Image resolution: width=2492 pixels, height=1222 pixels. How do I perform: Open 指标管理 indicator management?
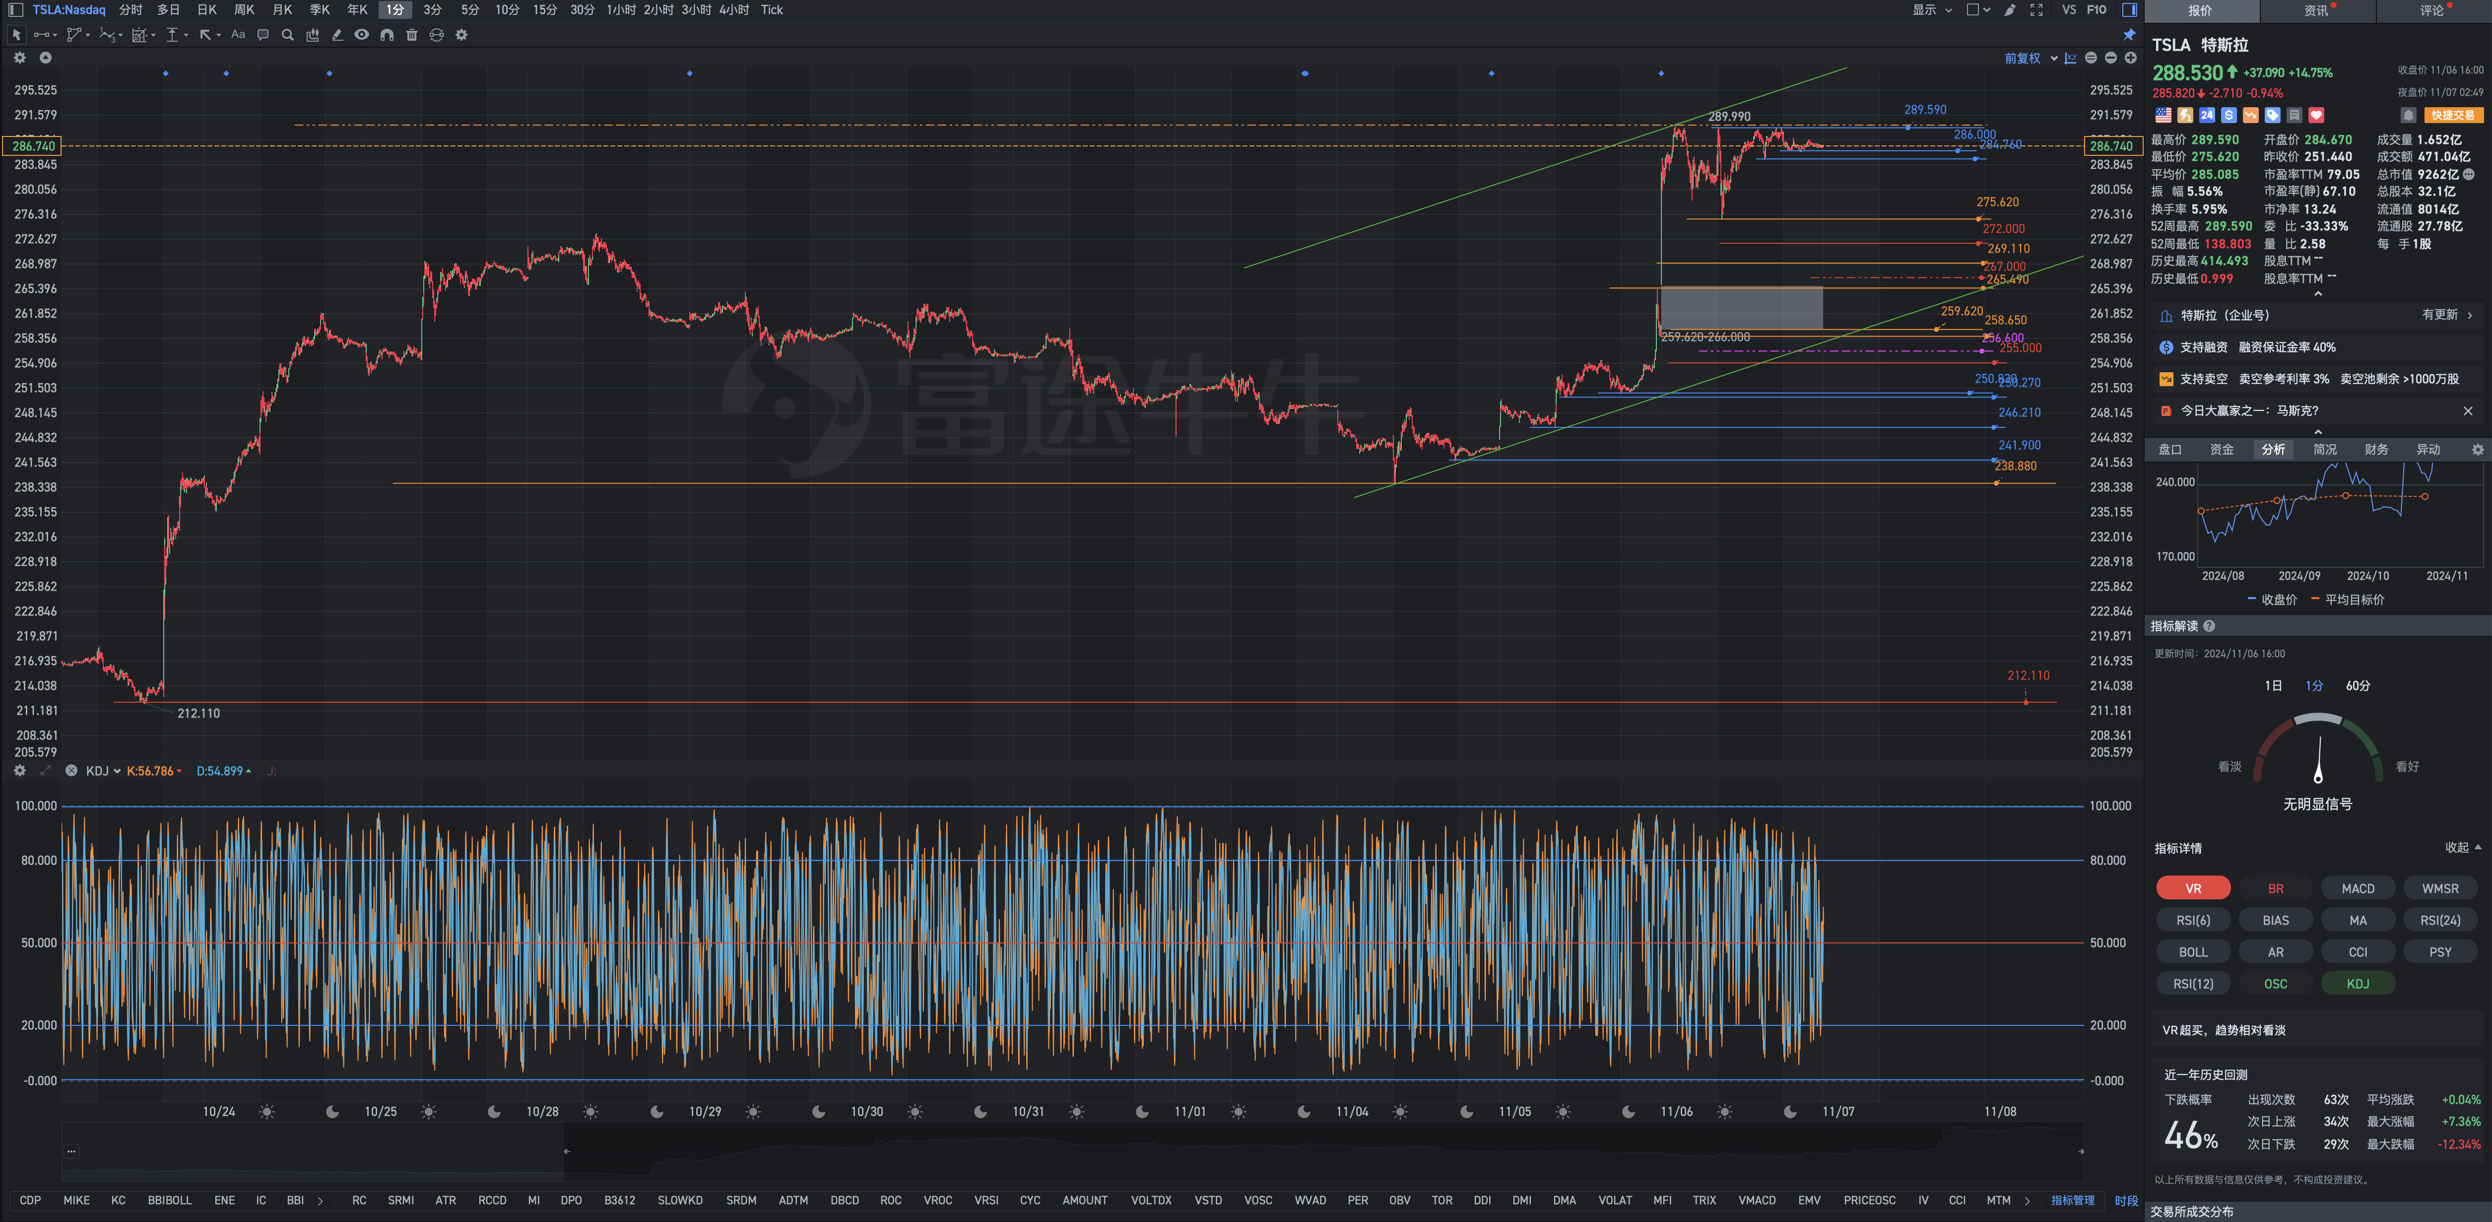coord(2072,1201)
